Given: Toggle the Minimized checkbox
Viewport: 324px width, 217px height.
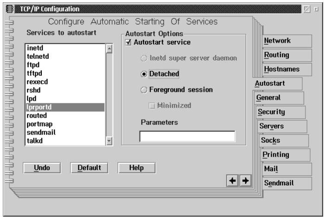Looking at the screenshot, I should coord(152,106).
